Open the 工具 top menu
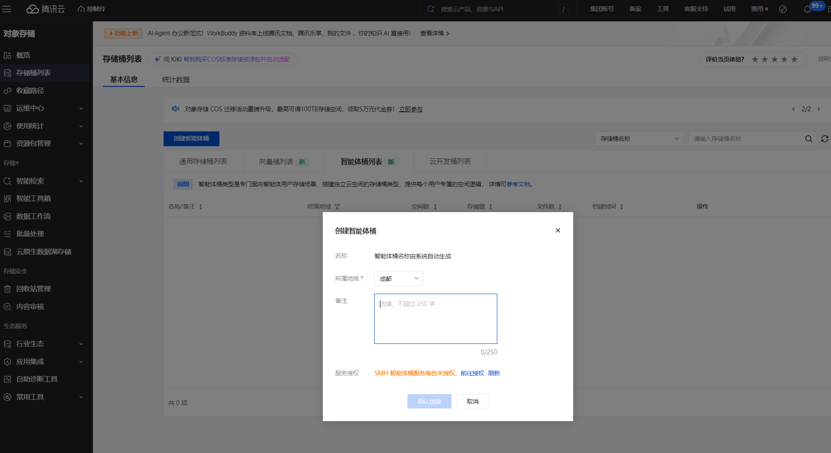This screenshot has width=831, height=453. pos(663,9)
